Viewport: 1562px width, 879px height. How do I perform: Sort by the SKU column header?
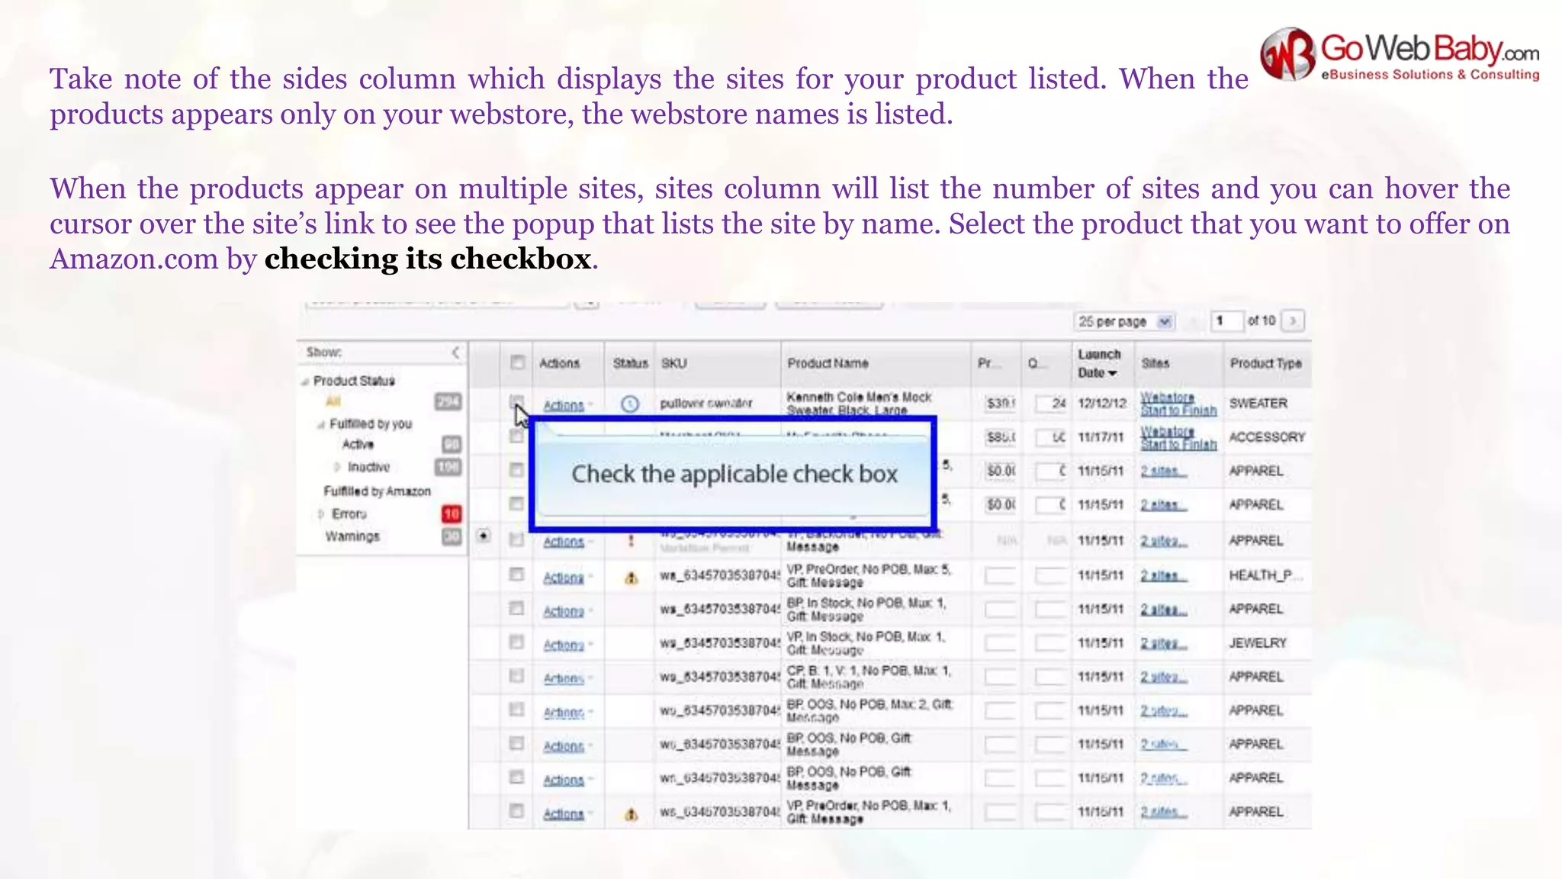674,363
